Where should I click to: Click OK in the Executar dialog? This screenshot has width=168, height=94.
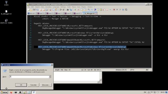(21, 85)
